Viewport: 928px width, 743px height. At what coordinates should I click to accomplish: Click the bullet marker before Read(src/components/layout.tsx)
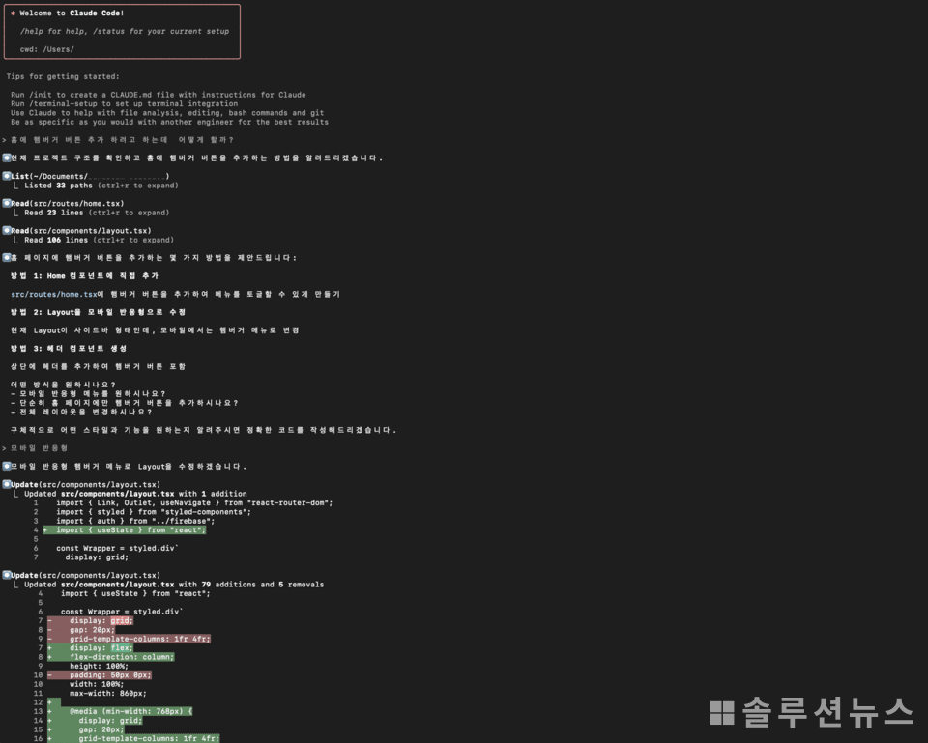pos(7,230)
